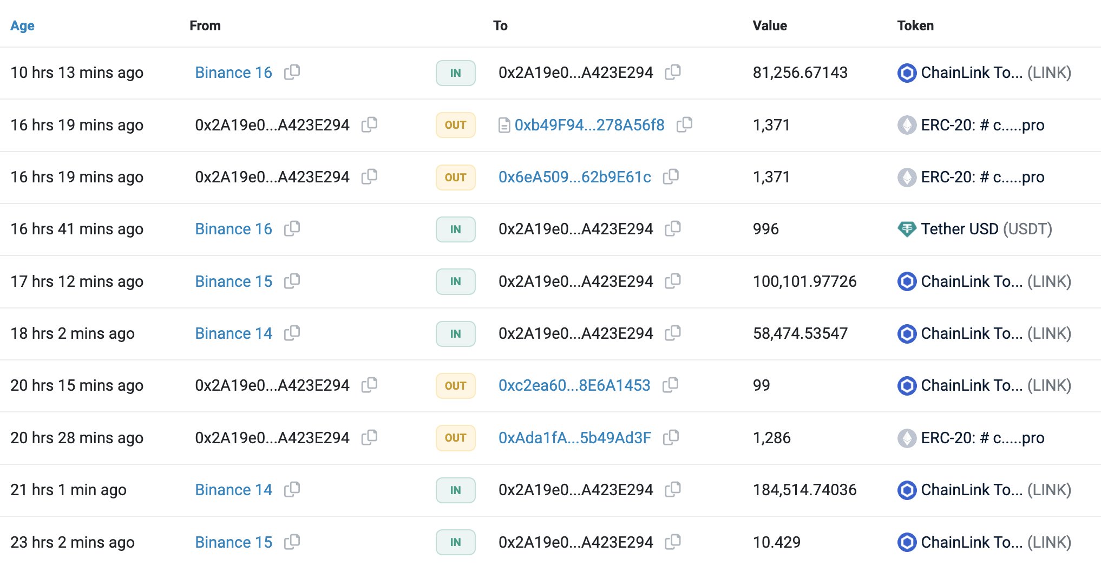Click IN badge in 10 hrs 13 mins row

pyautogui.click(x=456, y=73)
